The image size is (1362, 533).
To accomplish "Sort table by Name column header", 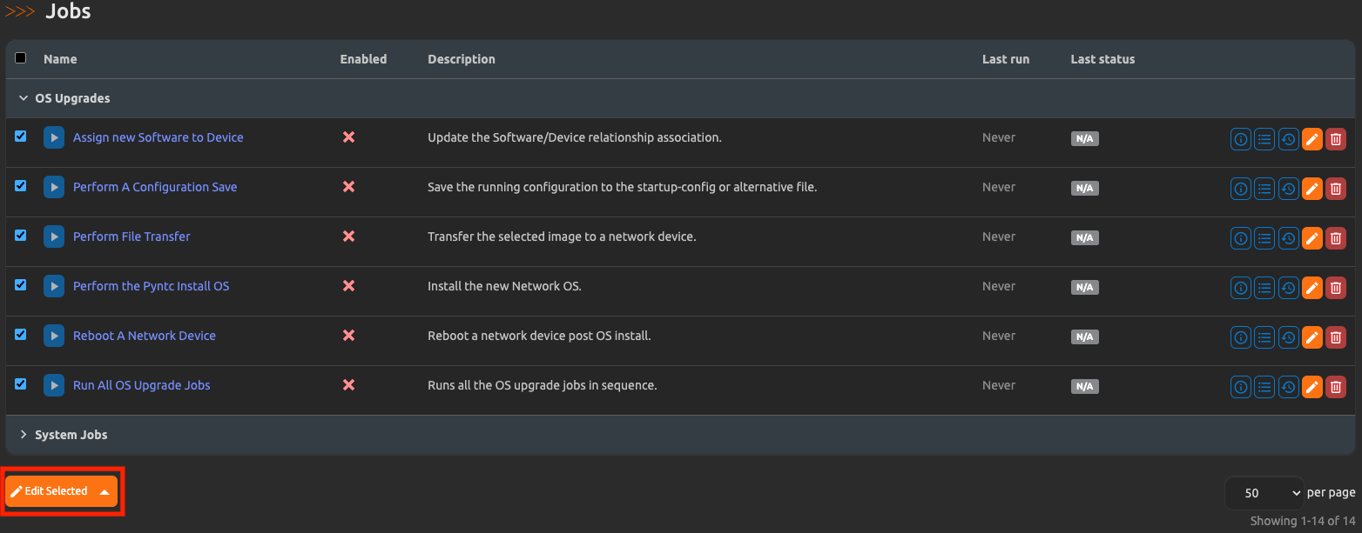I will pos(60,59).
